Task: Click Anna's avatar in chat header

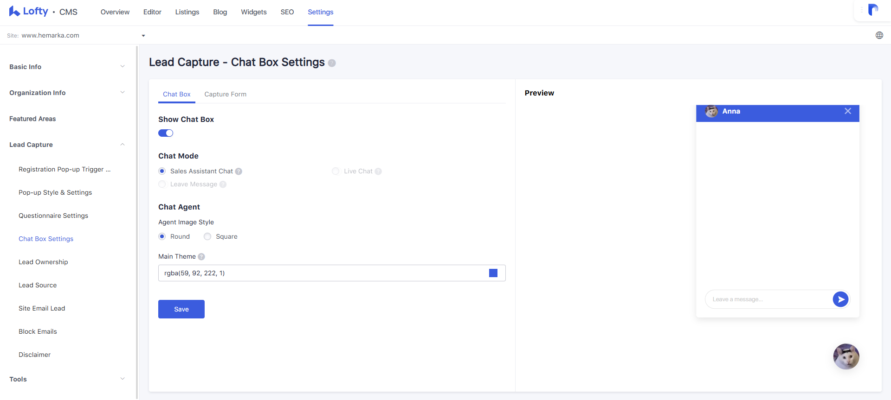Action: (711, 111)
